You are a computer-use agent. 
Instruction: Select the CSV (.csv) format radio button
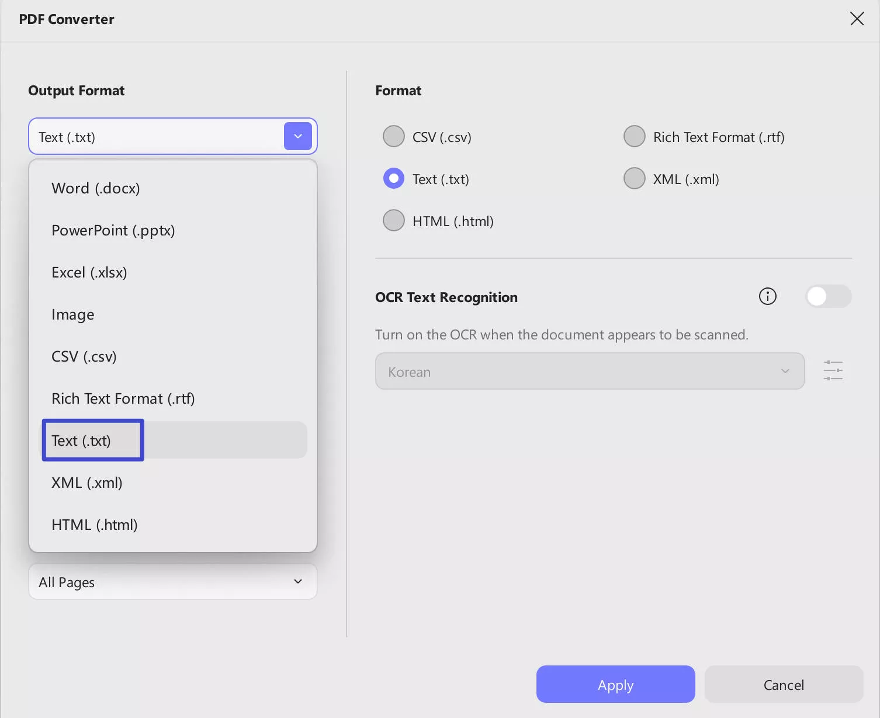[393, 136]
